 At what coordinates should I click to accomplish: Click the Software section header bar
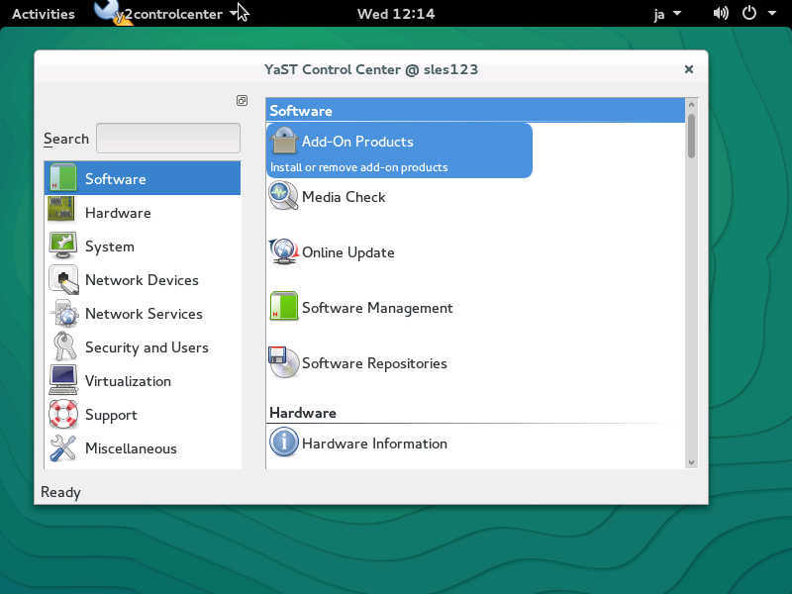475,111
